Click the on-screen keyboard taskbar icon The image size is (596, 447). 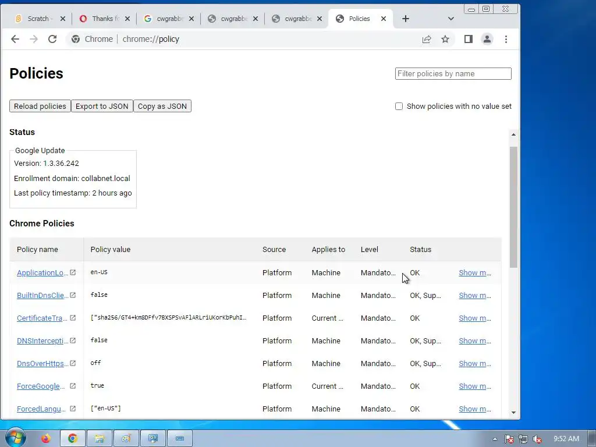[x=180, y=439]
